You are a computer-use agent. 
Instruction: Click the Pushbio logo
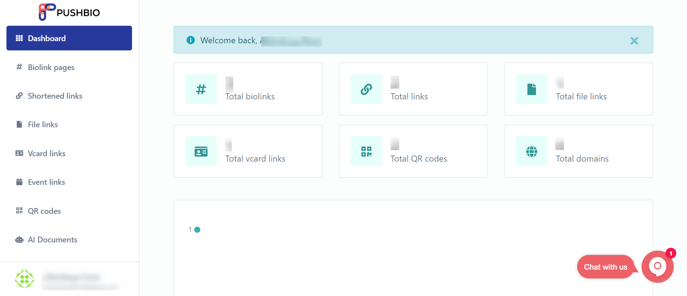click(x=69, y=12)
